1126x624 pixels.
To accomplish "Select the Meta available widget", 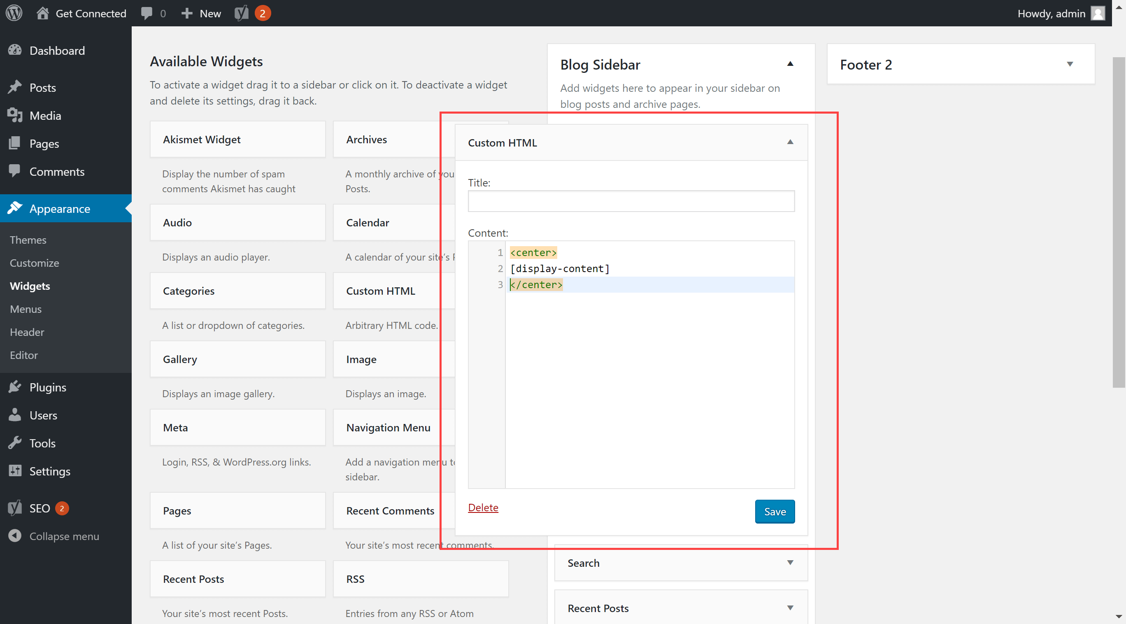I will coord(238,427).
